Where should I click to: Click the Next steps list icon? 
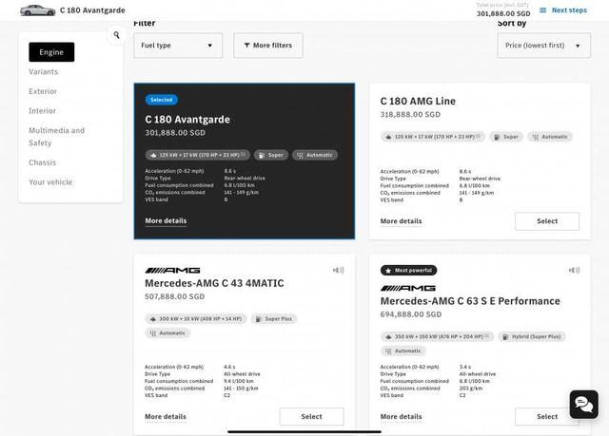click(x=542, y=10)
